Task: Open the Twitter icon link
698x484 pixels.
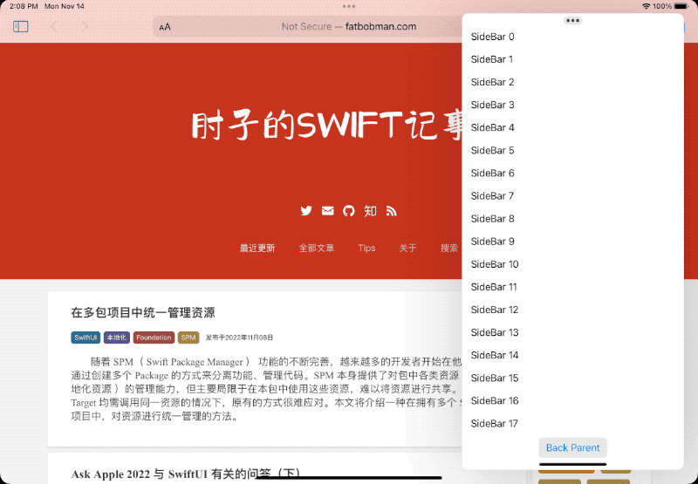Action: coord(306,211)
